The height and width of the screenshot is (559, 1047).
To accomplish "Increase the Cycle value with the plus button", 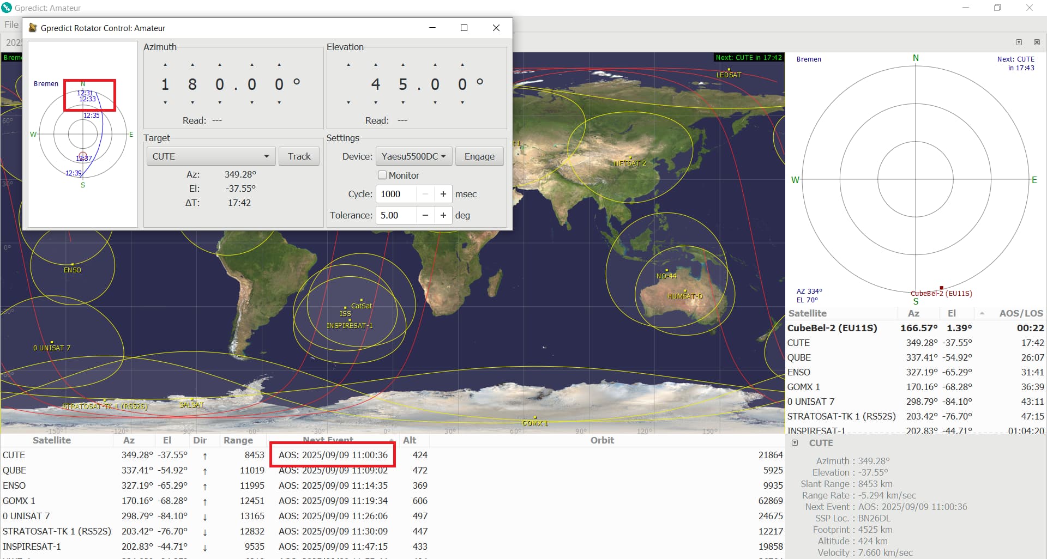I will [443, 194].
